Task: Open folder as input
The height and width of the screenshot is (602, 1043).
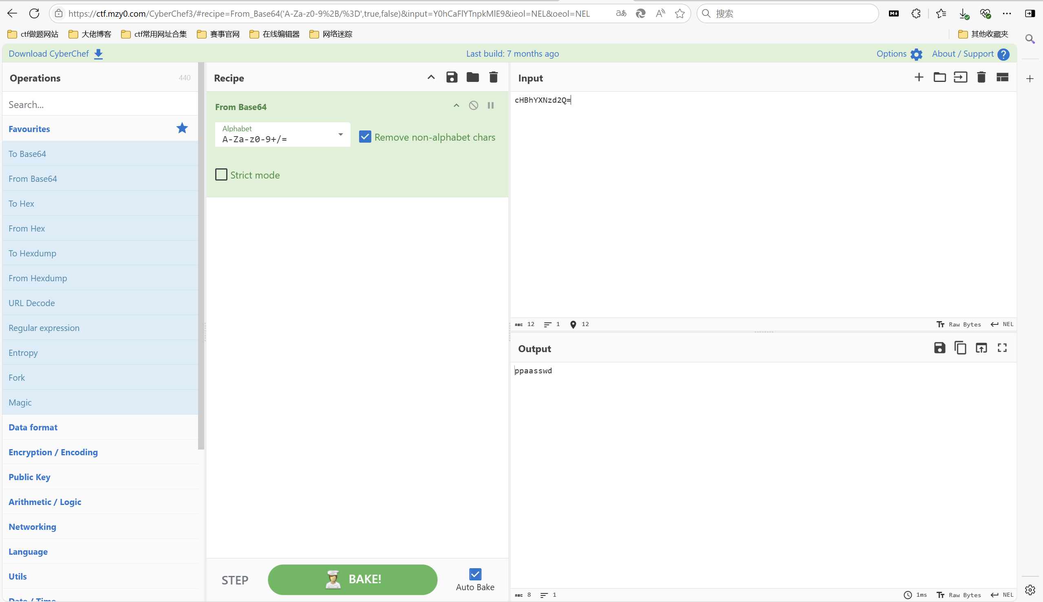Action: coord(939,77)
